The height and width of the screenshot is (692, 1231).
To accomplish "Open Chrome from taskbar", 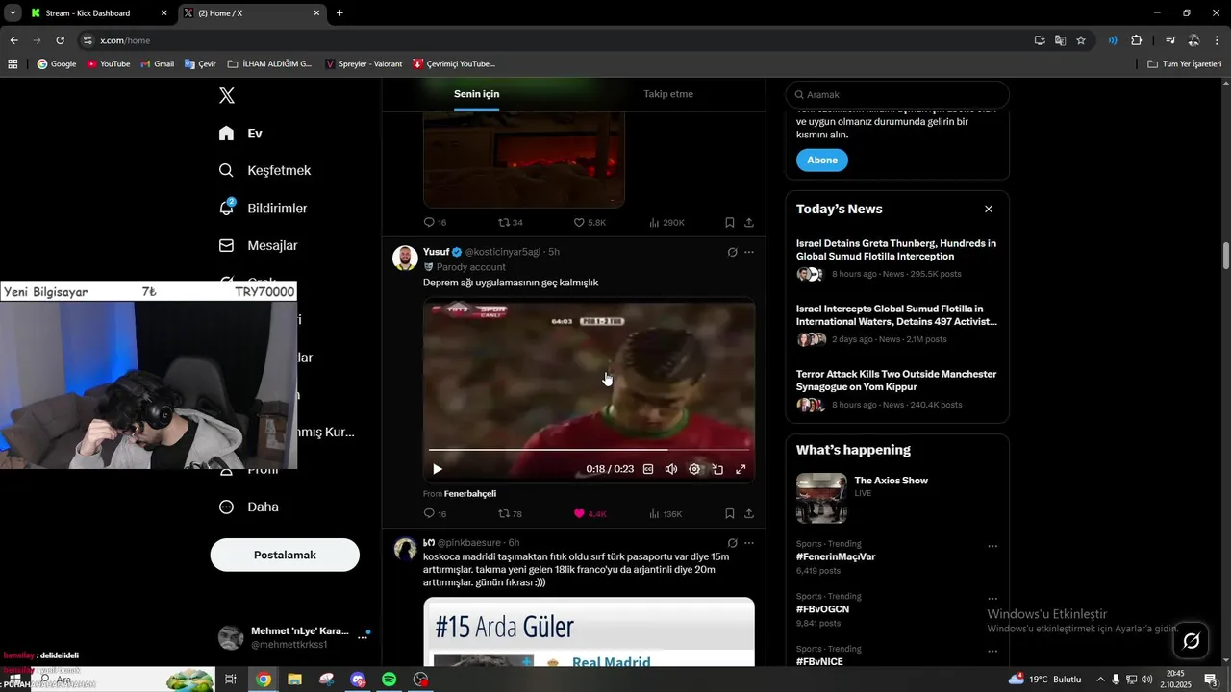I will [x=263, y=680].
